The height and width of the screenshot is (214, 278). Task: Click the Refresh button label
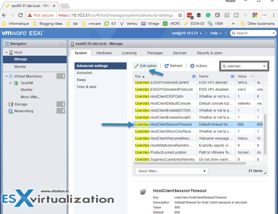tap(176, 66)
